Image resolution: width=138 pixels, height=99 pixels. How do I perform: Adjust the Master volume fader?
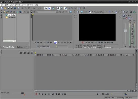[x=125, y=31]
